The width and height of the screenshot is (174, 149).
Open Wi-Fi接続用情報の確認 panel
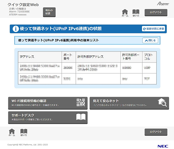click(x=48, y=103)
